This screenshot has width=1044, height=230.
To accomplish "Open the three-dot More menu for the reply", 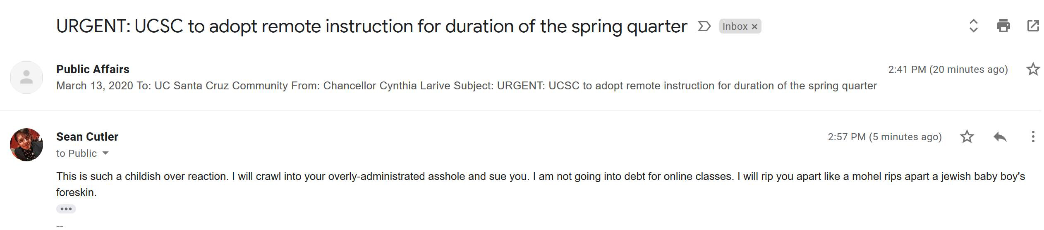I will (x=1033, y=137).
